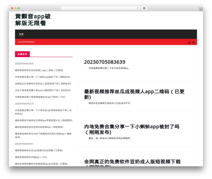This screenshot has height=179, width=212.
Task: Click the previous arrow in red ticker bar
Action: (190, 43)
